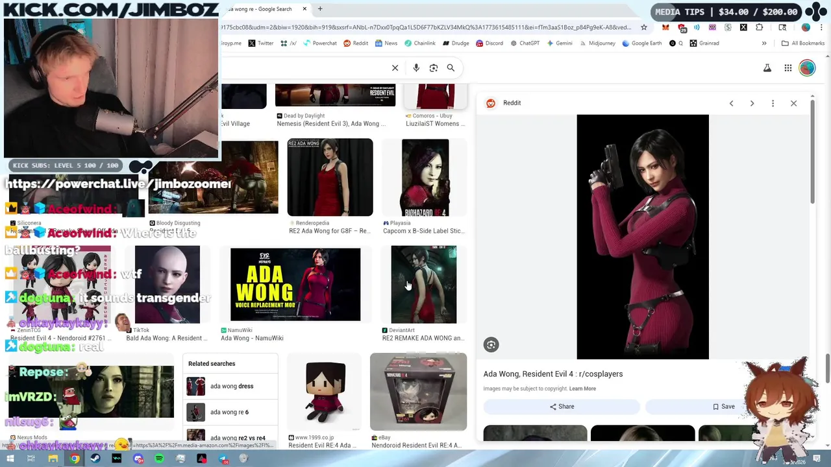
Task: Open the 1999.co.jp Ada plush thumbnail
Action: point(325,392)
